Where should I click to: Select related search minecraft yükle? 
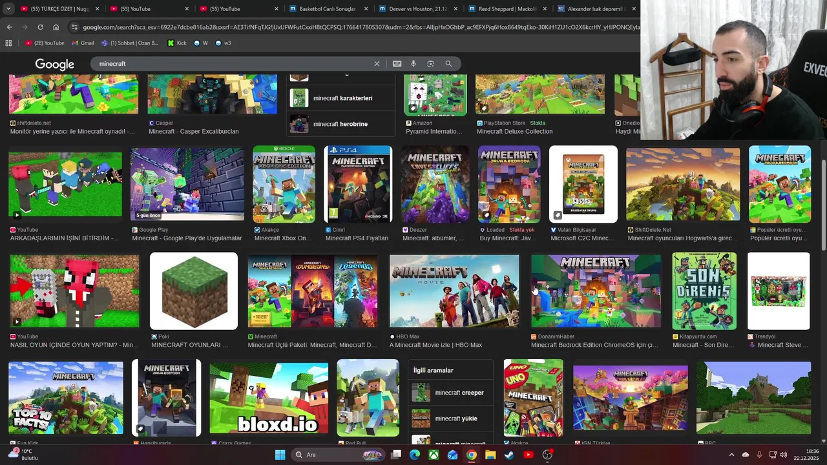tap(451, 418)
